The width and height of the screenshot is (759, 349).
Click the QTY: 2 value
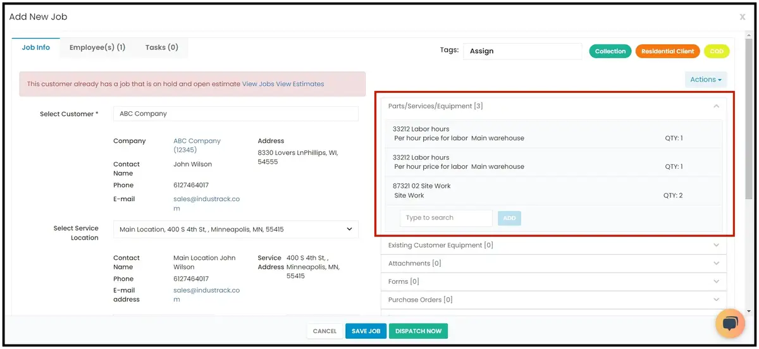[x=673, y=195]
